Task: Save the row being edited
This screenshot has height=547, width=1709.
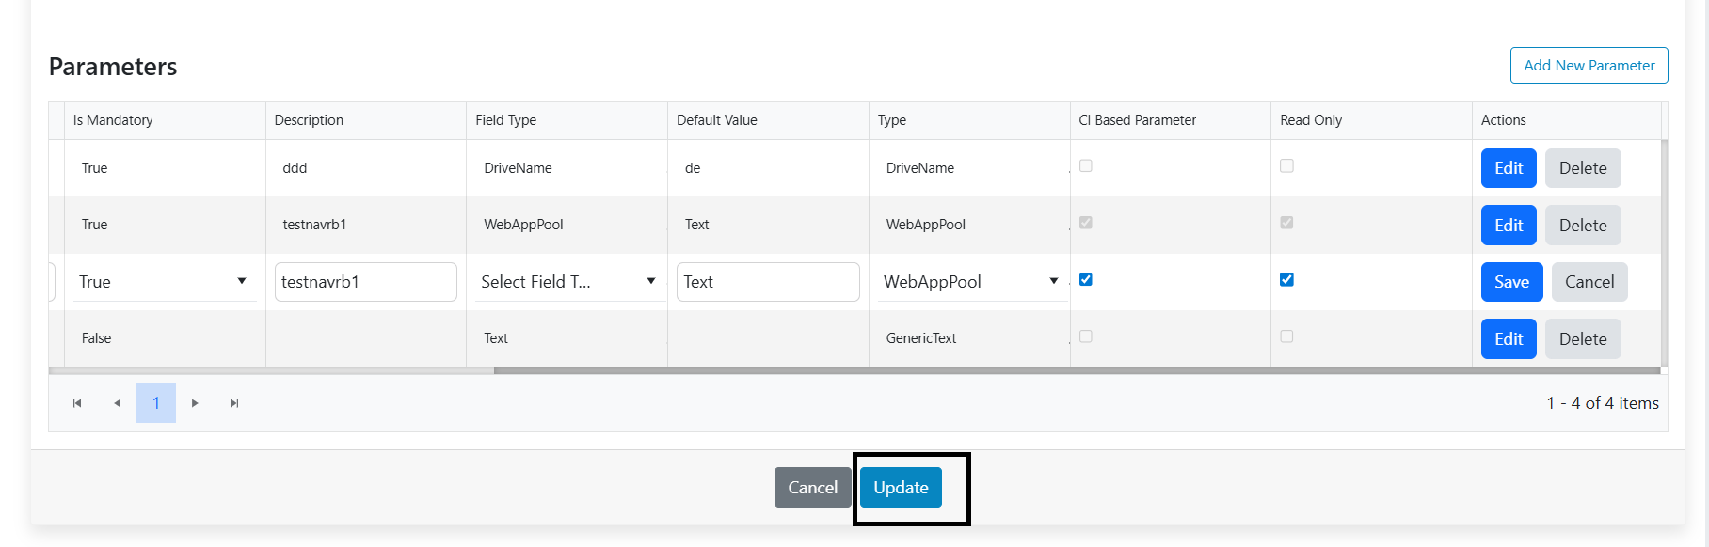Action: (1511, 282)
